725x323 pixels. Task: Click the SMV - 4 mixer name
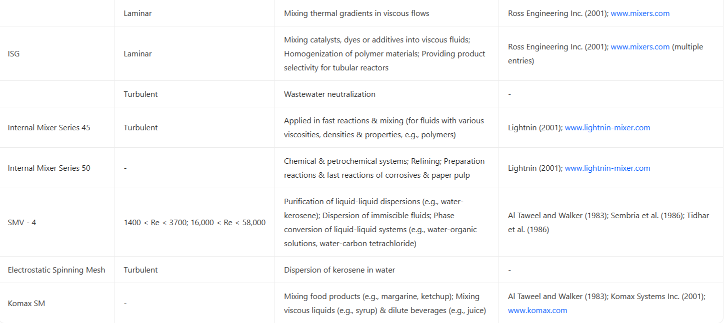pos(22,223)
